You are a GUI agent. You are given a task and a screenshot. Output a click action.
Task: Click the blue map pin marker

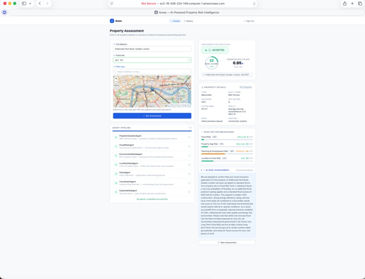click(x=152, y=89)
